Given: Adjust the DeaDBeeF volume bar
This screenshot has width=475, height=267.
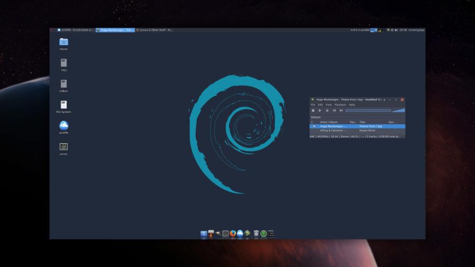Looking at the screenshot, I should pos(398,110).
